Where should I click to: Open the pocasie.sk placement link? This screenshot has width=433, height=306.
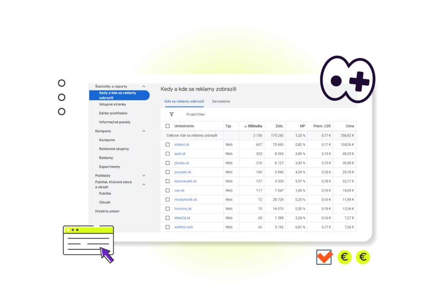click(183, 172)
